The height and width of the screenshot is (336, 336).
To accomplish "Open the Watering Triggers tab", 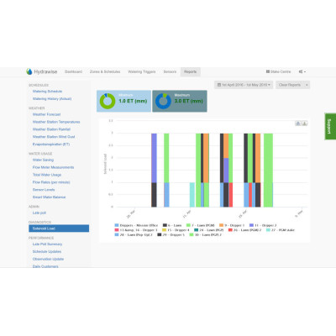I will [x=142, y=71].
